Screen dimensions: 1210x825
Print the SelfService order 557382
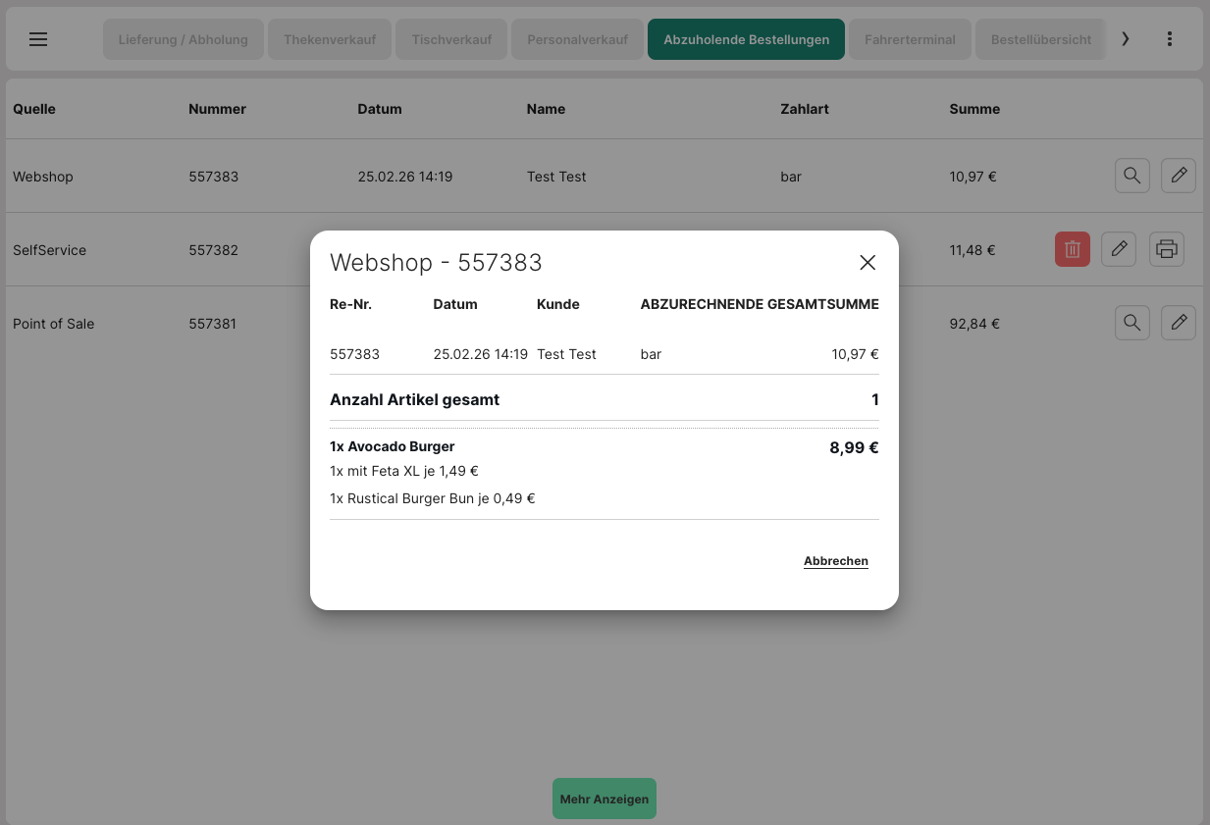click(x=1166, y=250)
